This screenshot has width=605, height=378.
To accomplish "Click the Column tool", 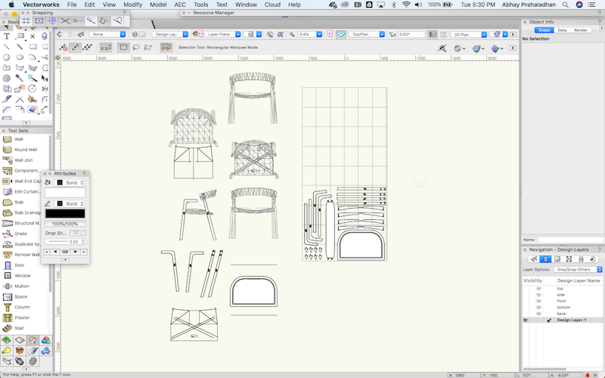I will click(22, 307).
